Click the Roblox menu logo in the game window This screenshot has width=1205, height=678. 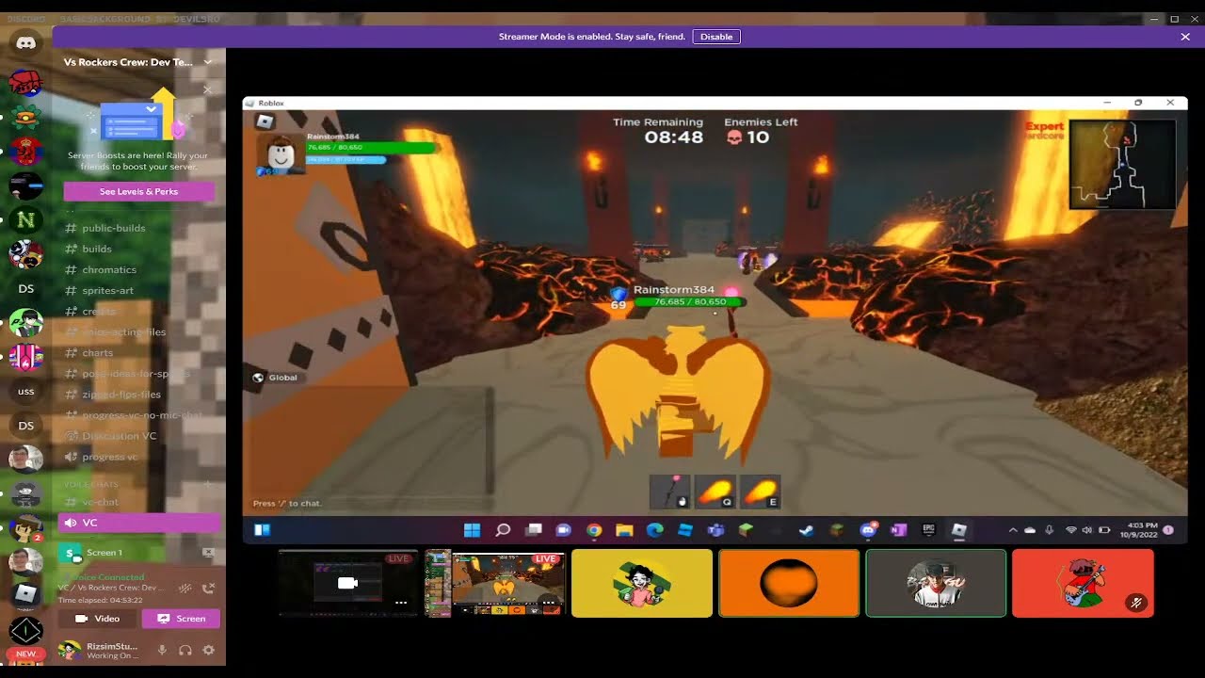tap(265, 121)
